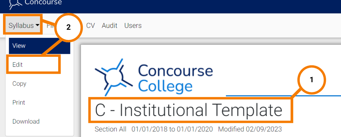This screenshot has height=137, width=341.
Task: Choose Edit from the Syllabus menu
Action: click(x=33, y=65)
